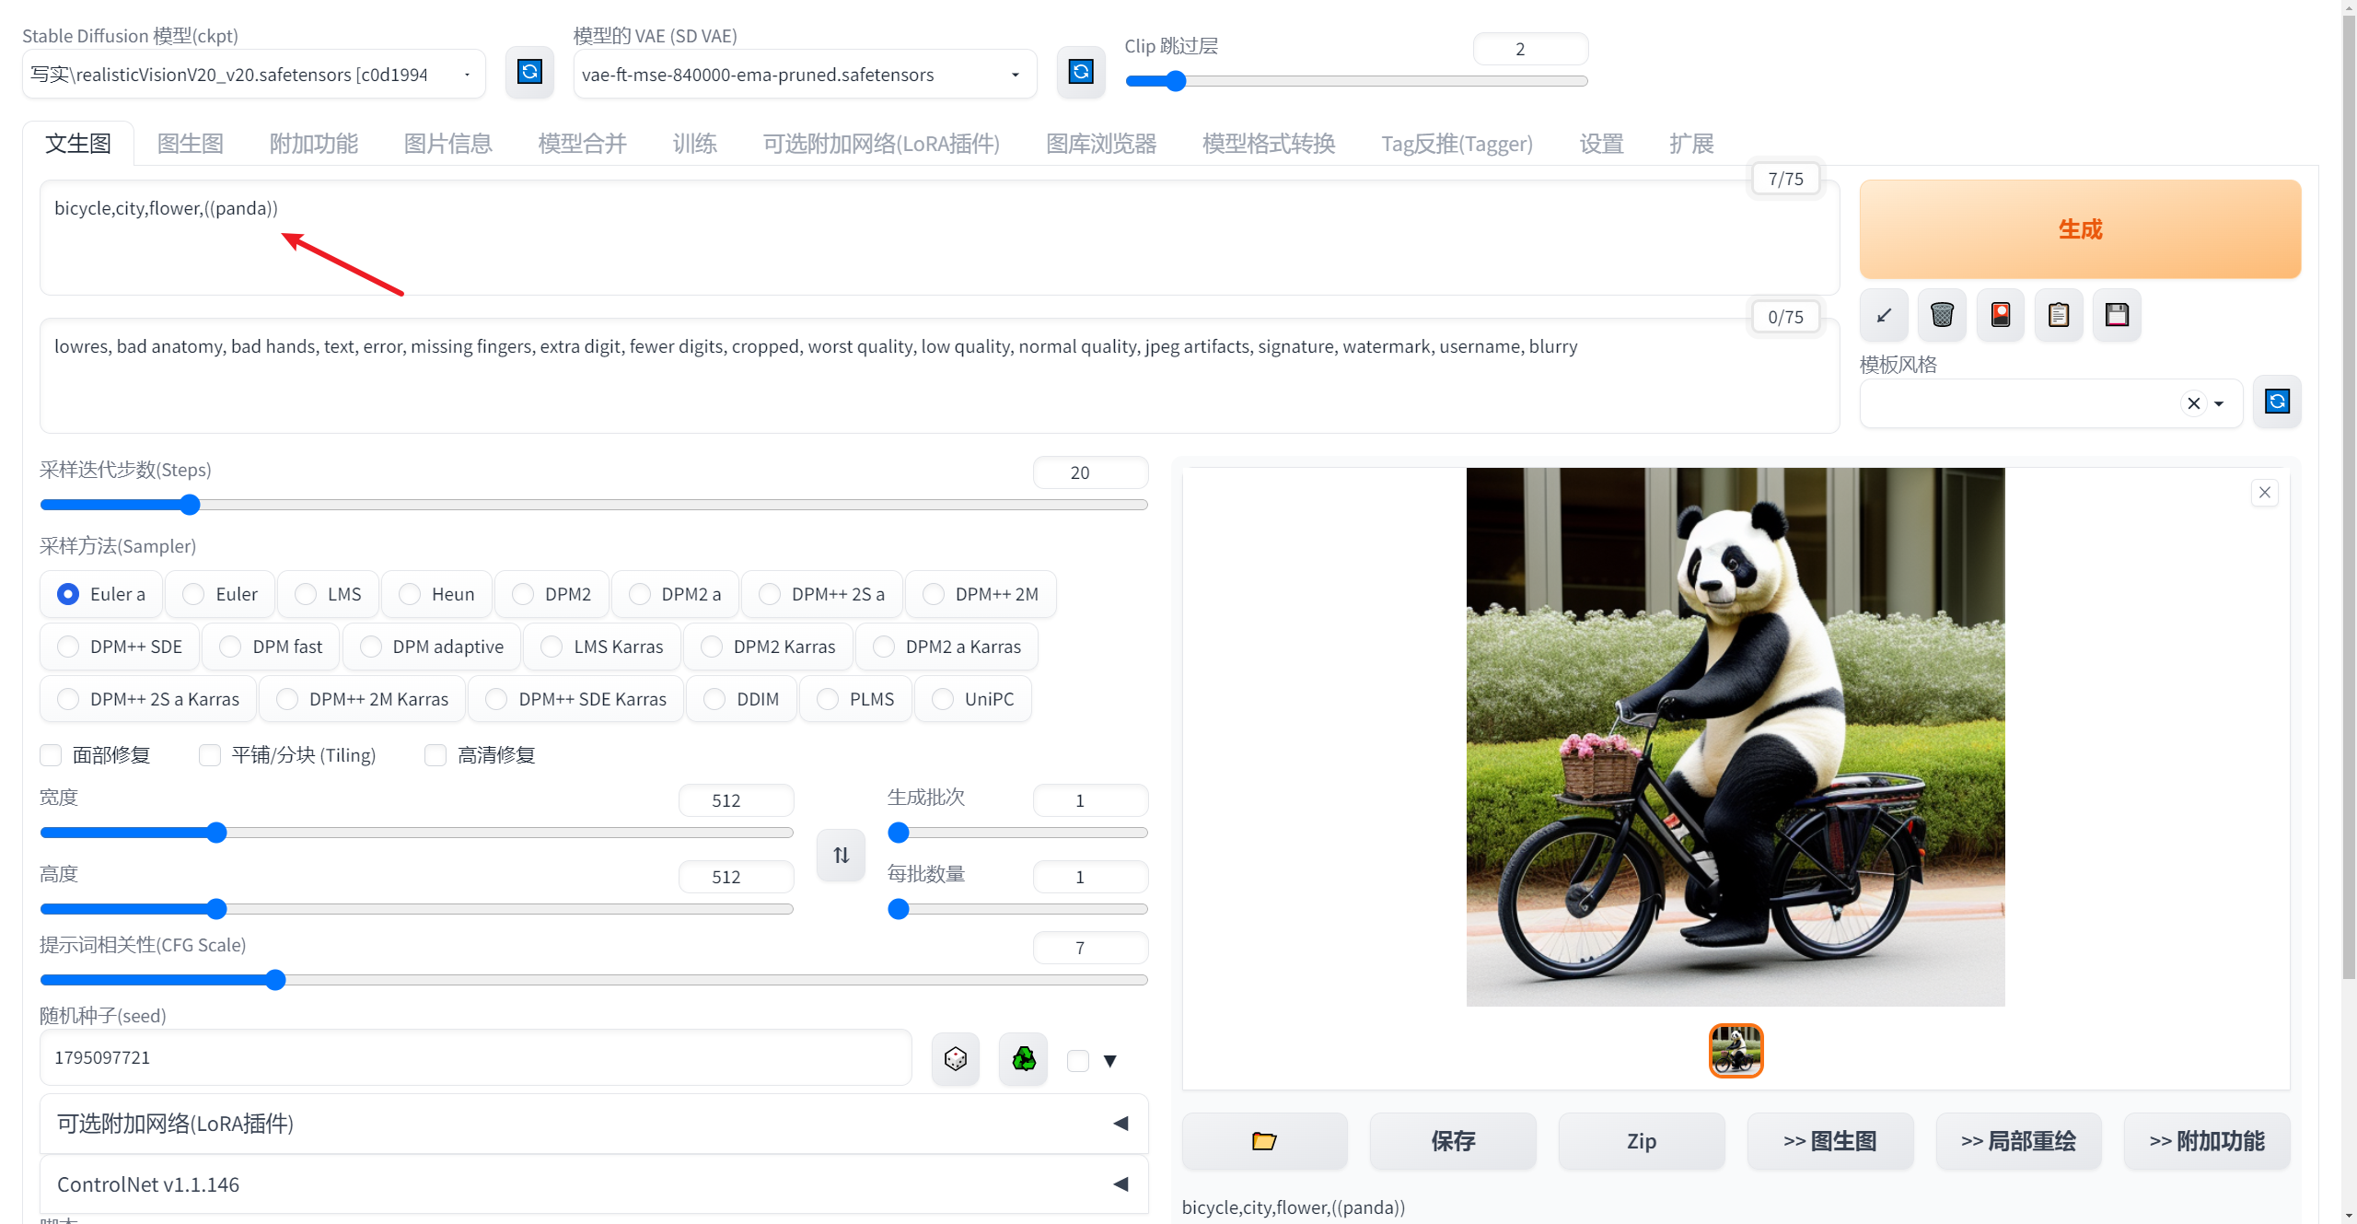Screen dimensions: 2357x1224
Task: Select the DPM++ 2M Karras sampler
Action: tap(288, 699)
